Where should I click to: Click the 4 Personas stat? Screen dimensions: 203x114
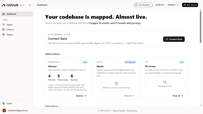(x=52, y=78)
